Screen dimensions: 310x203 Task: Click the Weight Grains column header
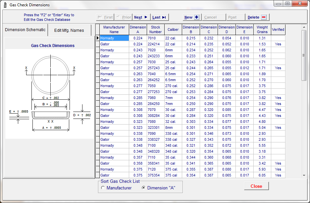(x=262, y=30)
